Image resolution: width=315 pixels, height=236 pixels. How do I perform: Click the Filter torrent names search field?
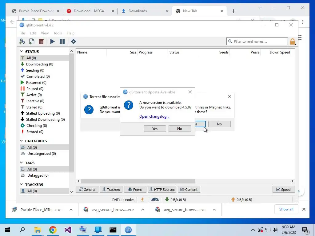tap(257, 41)
